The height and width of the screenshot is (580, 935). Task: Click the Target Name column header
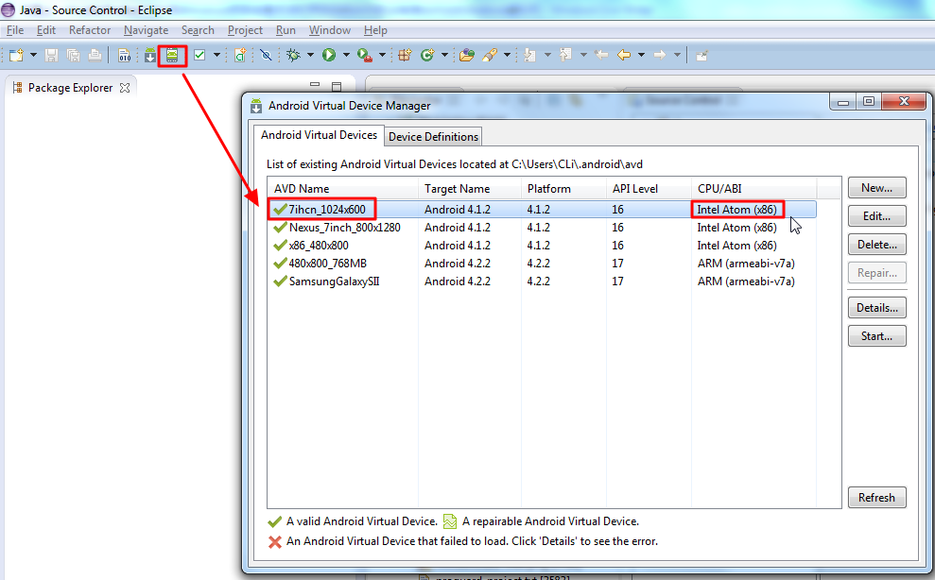point(470,188)
